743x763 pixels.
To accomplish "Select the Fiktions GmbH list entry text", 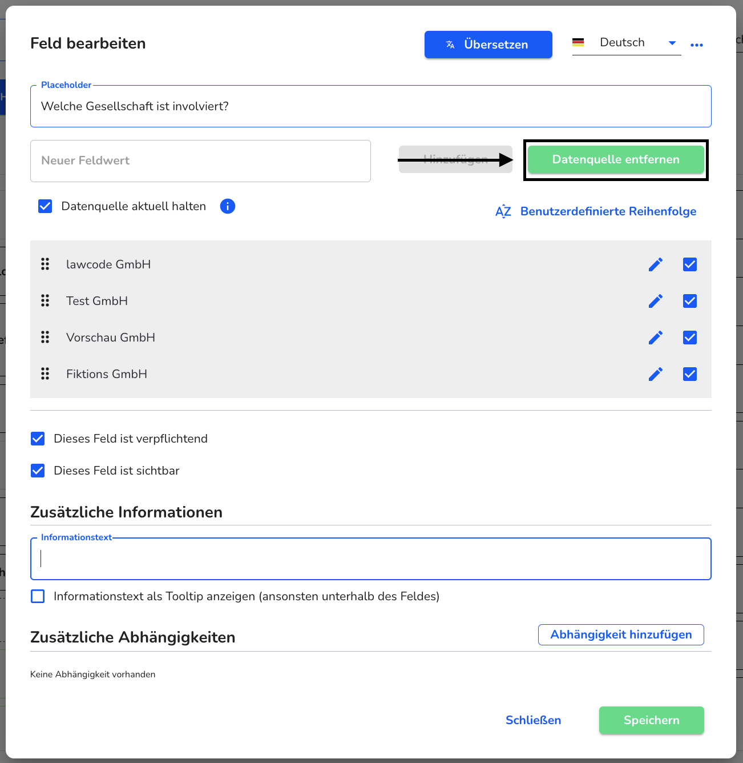I will tap(107, 374).
